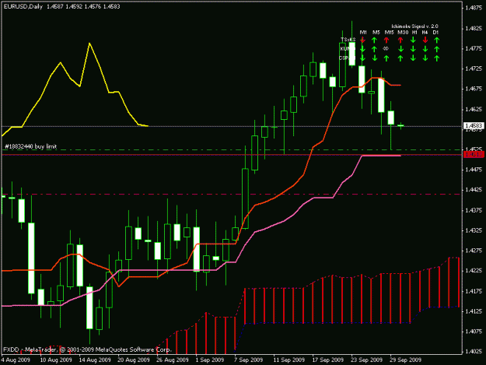Click the TSxKS row label
Image resolution: width=486 pixels, height=365 pixels.
348,40
